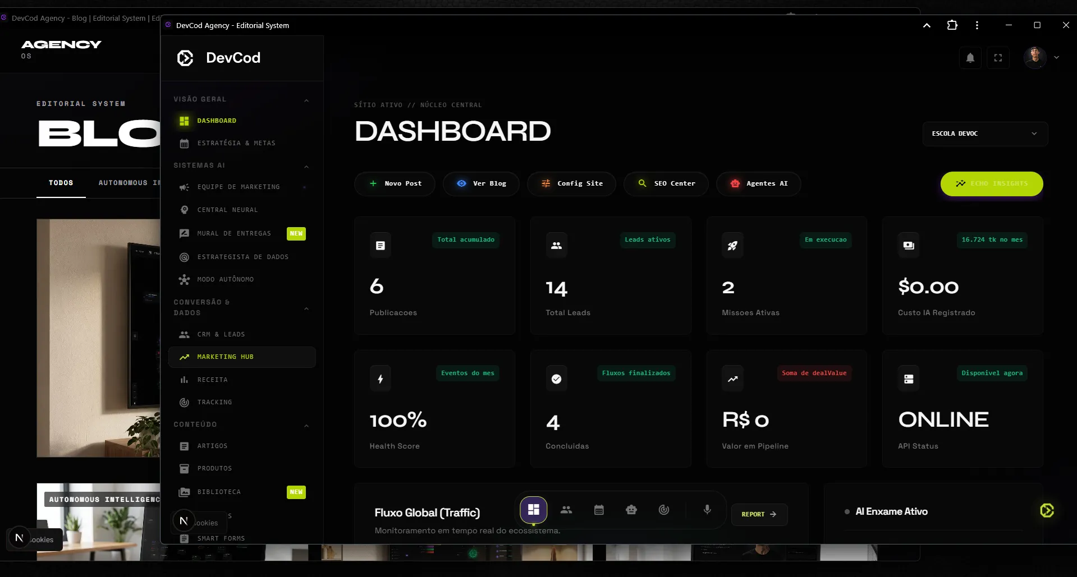Screen dimensions: 1077x577
Task: Click the dashboard grid icon in floating dock
Action: coord(533,509)
